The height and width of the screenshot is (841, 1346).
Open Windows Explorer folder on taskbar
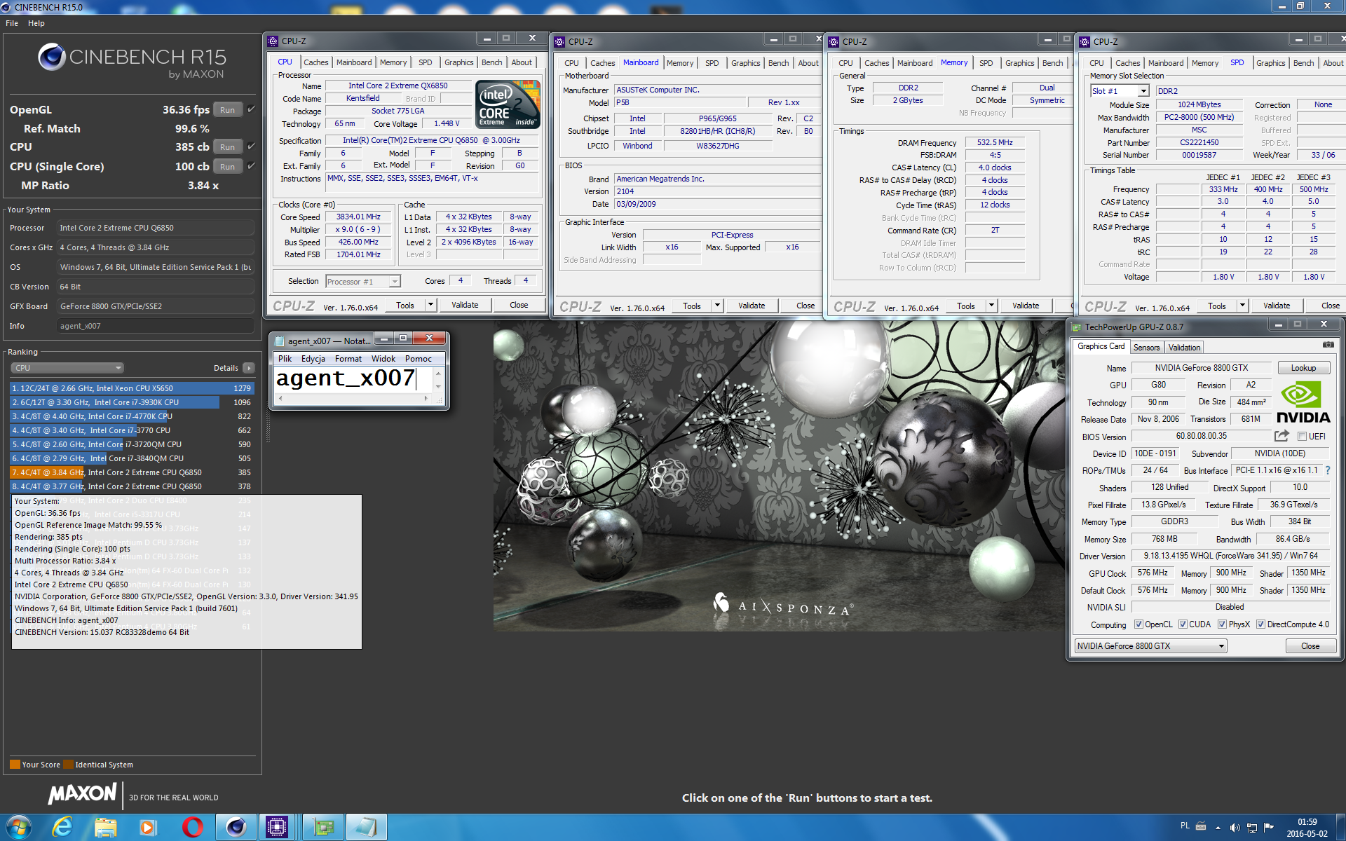pos(106,828)
